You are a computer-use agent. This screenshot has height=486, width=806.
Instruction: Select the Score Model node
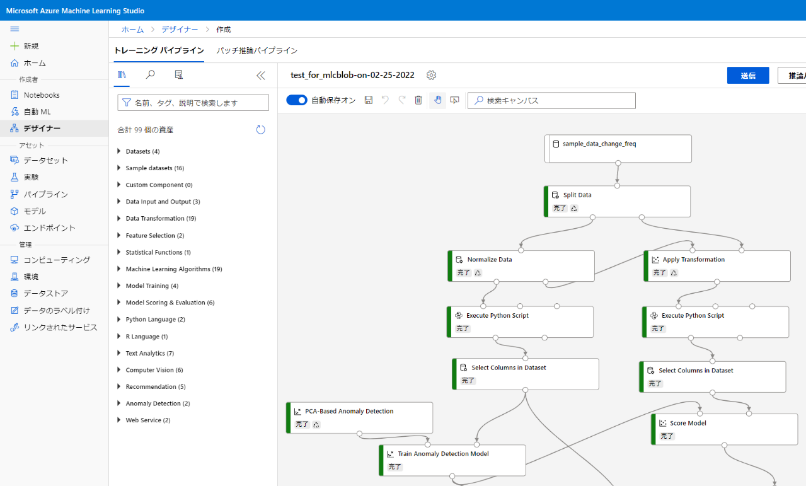point(725,429)
